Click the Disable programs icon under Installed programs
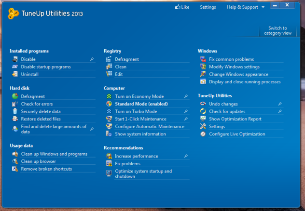Screen dimensions: 305x211 coord(15,59)
